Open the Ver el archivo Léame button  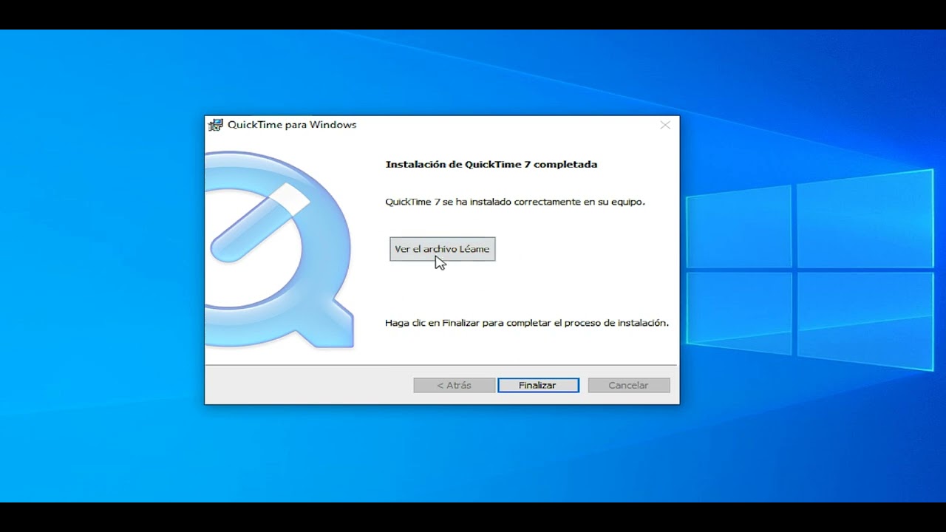pyautogui.click(x=442, y=249)
